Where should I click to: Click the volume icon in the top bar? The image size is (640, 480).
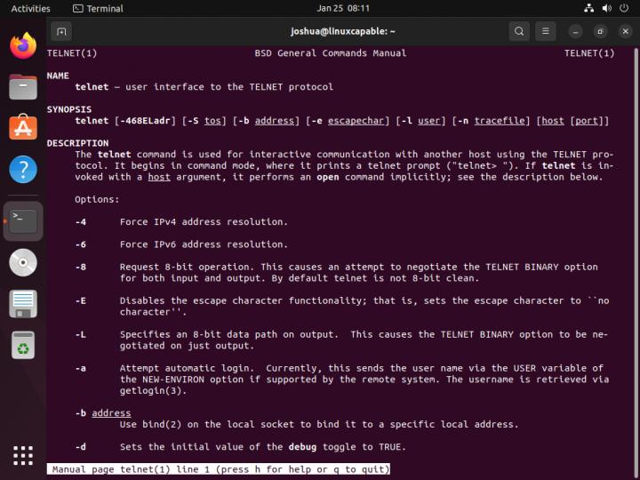[x=607, y=8]
